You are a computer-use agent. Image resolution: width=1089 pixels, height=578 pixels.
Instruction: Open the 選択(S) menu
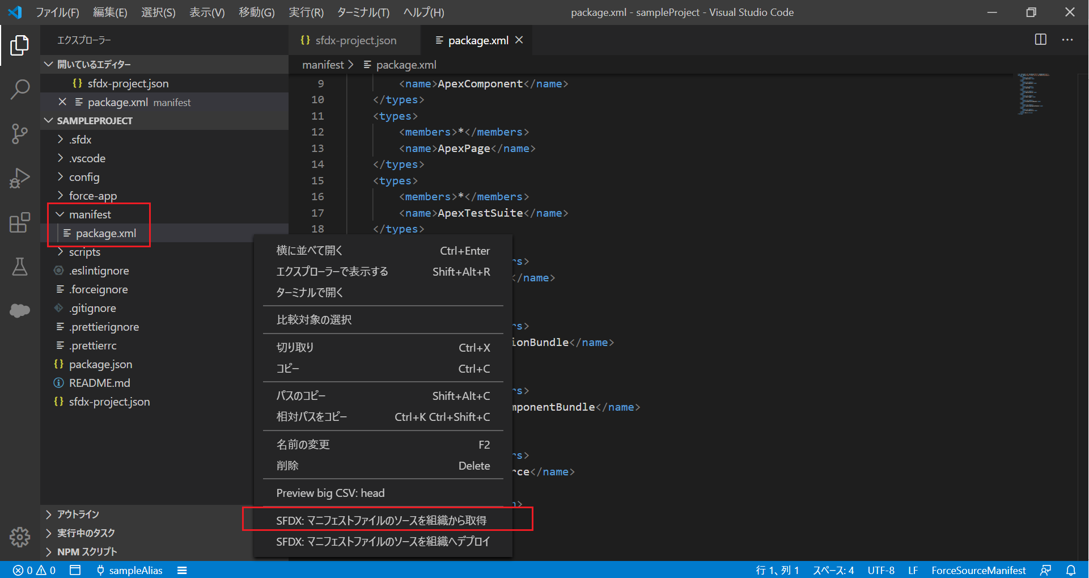pyautogui.click(x=158, y=12)
